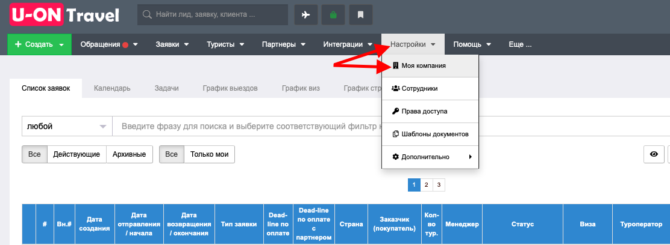This screenshot has width=670, height=245.
Task: Collapse the Настройки menu
Action: (413, 44)
